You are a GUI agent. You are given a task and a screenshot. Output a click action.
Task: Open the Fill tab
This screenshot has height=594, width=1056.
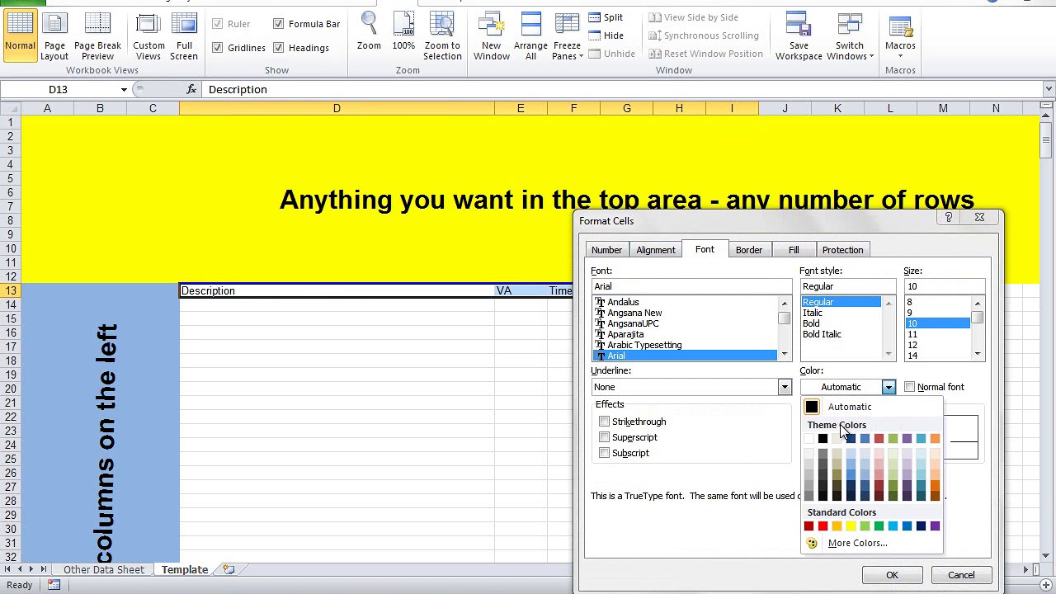pyautogui.click(x=794, y=250)
